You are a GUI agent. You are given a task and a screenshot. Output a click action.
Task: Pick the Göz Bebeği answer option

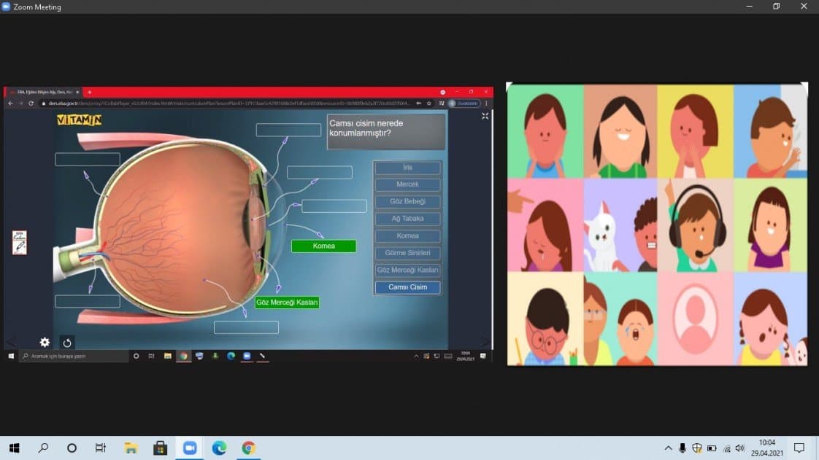[x=407, y=201]
